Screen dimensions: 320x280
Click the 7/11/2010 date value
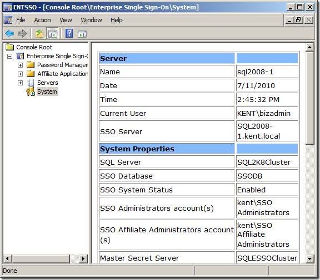click(256, 85)
